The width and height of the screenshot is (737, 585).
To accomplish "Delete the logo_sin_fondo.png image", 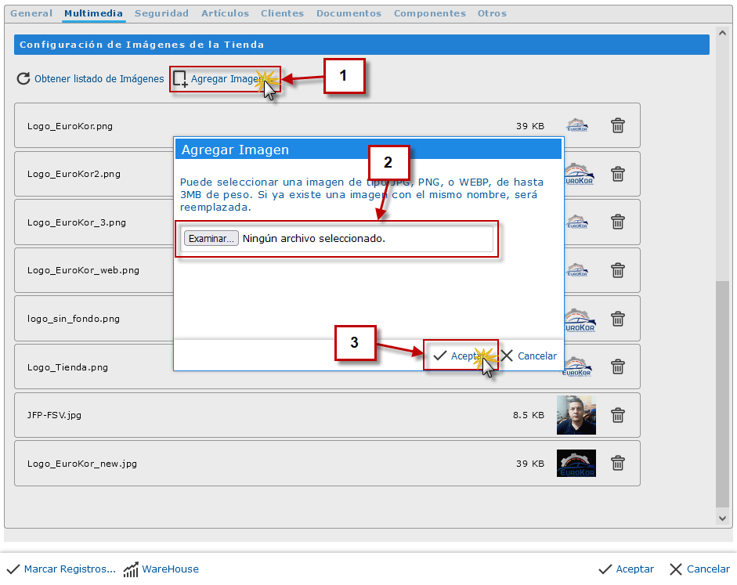I will click(618, 319).
